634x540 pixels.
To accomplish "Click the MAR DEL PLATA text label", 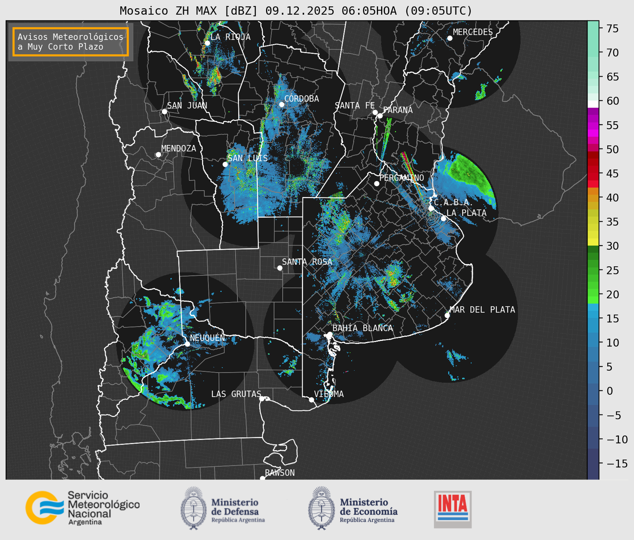I will (x=482, y=310).
